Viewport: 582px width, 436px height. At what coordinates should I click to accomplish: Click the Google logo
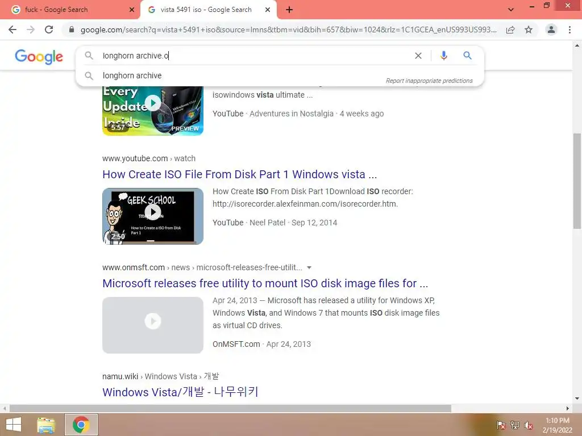39,57
